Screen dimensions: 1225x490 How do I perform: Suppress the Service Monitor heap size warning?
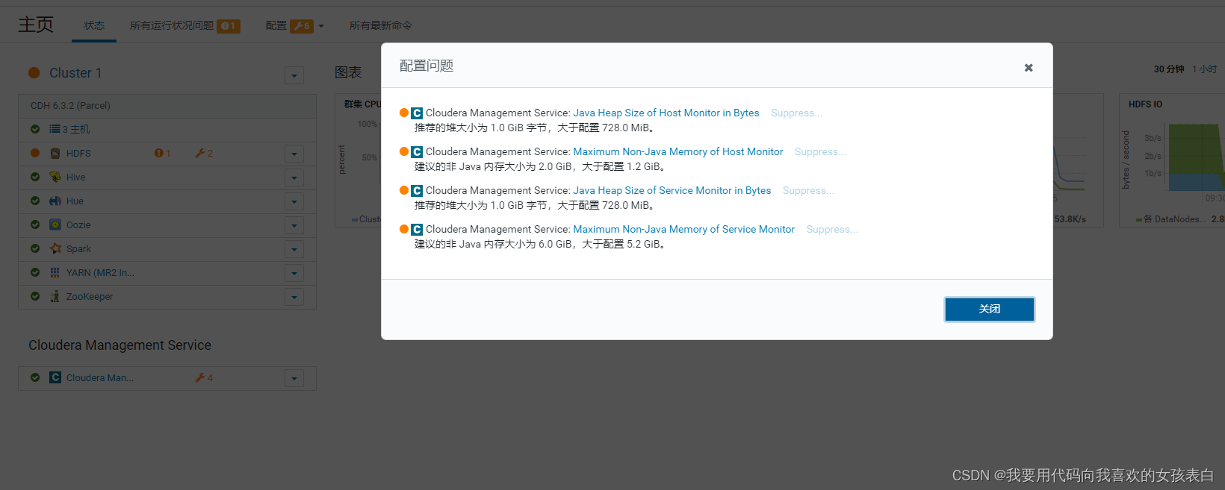(x=808, y=190)
